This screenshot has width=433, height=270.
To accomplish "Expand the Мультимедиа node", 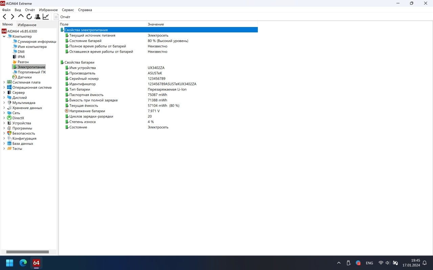I will coord(4,103).
